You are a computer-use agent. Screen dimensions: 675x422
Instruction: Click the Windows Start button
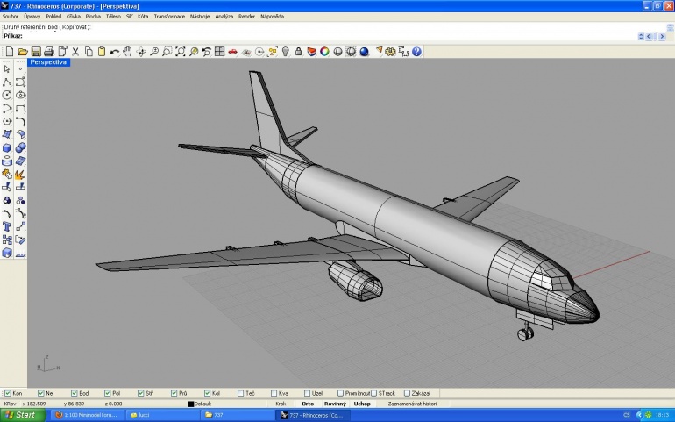point(23,415)
